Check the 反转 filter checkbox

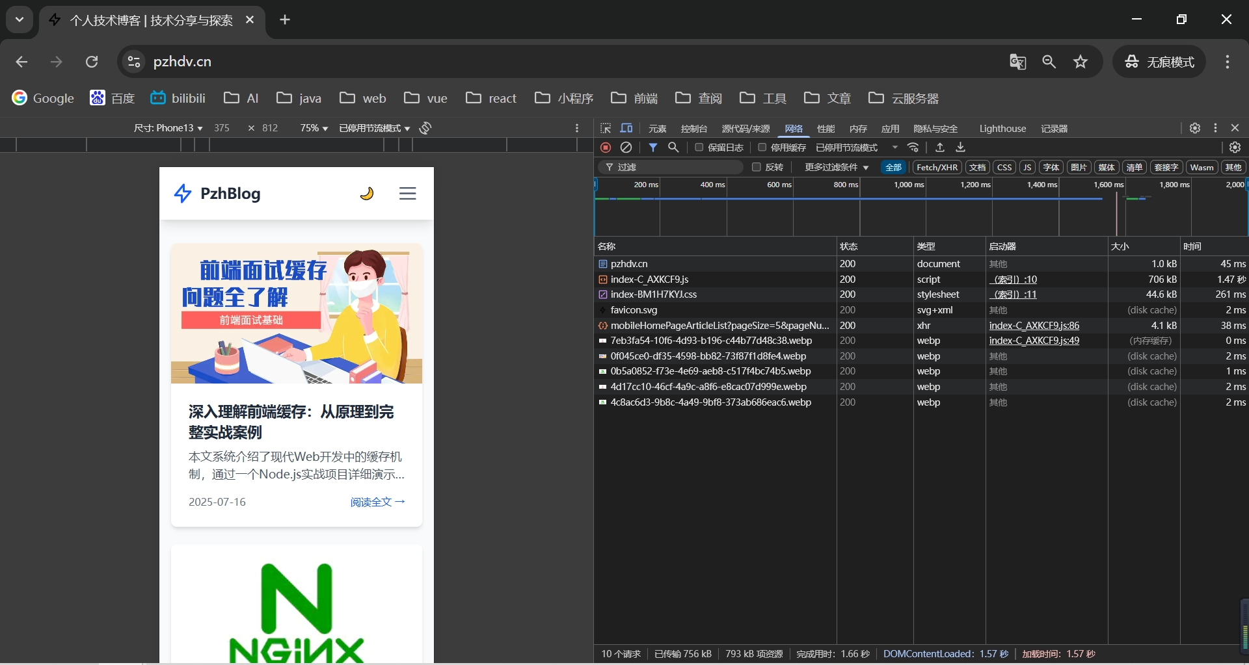756,167
